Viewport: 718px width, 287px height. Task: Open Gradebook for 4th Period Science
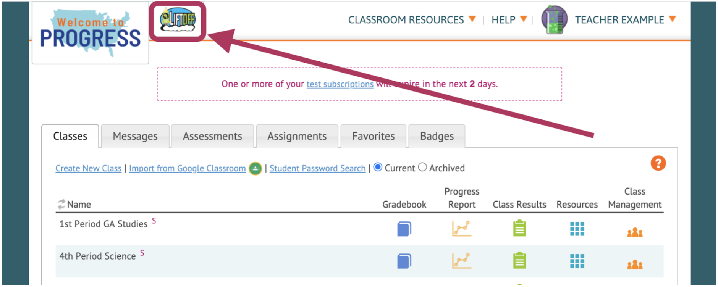[404, 261]
